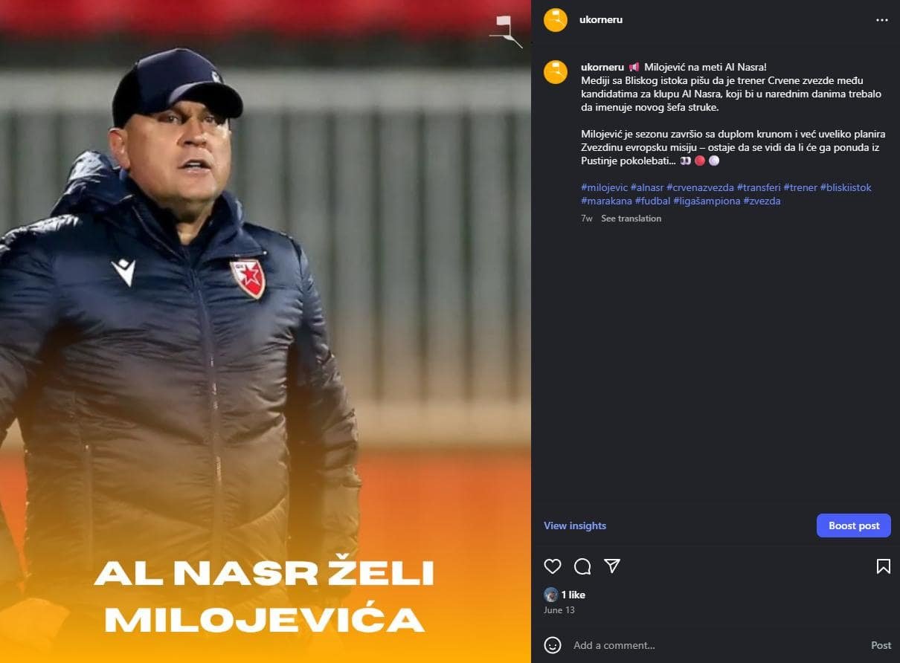
Task: Click the Post comment button
Action: [881, 645]
